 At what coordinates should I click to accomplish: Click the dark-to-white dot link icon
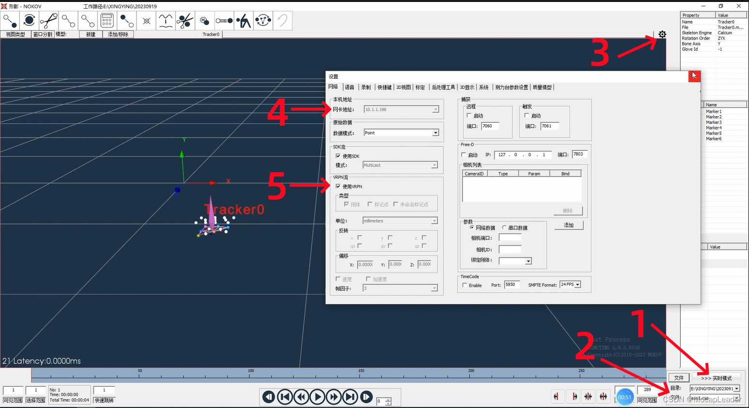[x=127, y=21]
